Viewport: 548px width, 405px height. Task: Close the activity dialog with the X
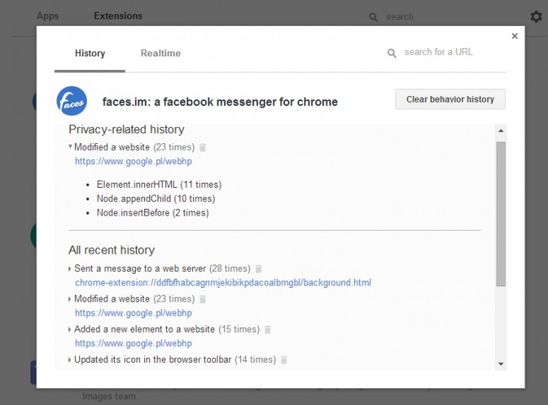tap(514, 36)
